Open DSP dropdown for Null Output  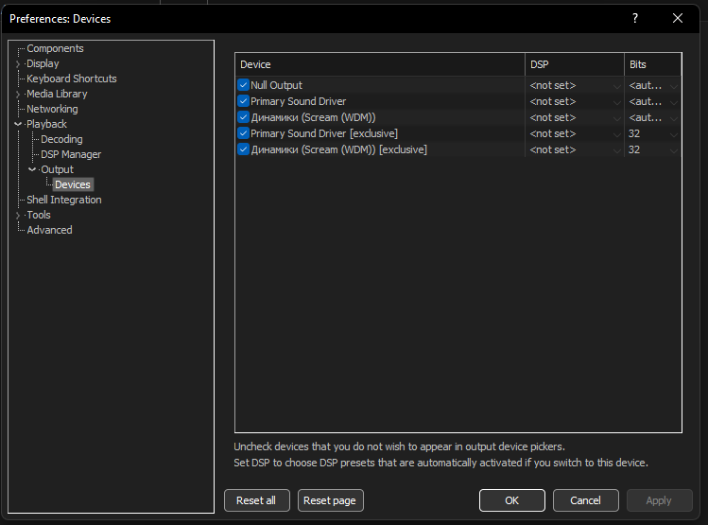point(574,85)
